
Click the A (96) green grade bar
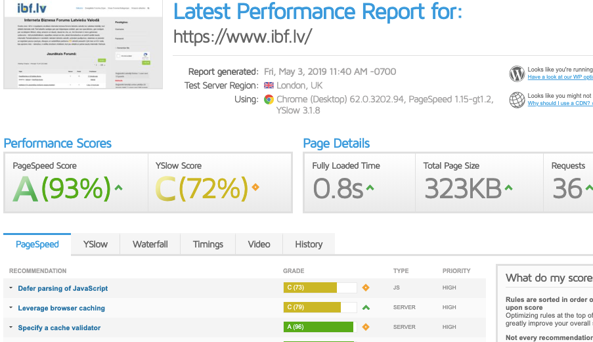(318, 327)
